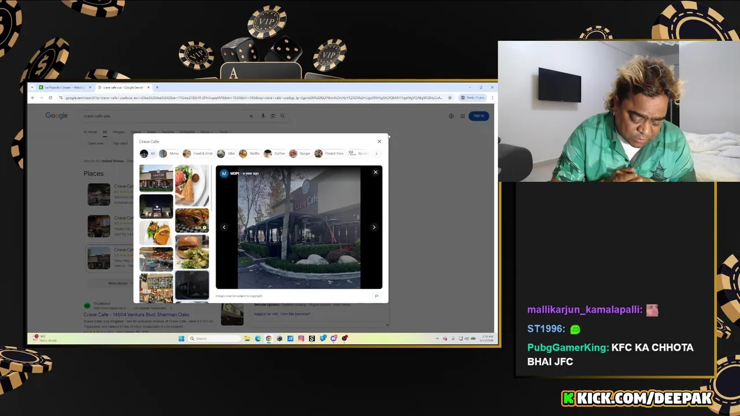Viewport: 740px width, 416px height.
Task: Open the daytime cafe exterior thumbnail
Action: [156, 179]
